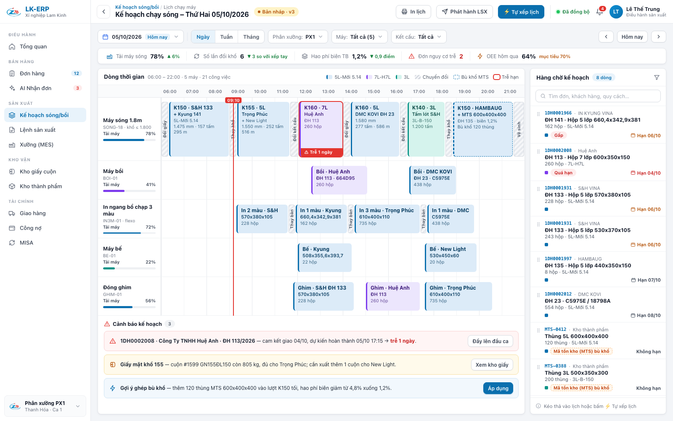Go back using the arrow button
The image size is (673, 421).
coord(103,12)
